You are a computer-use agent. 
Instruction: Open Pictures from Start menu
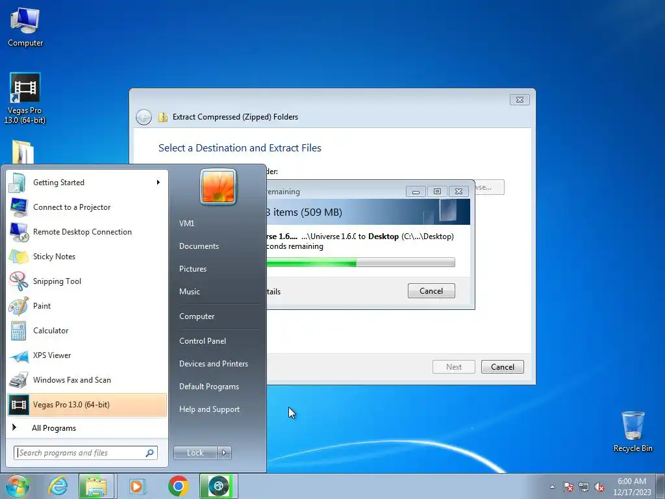pos(193,269)
